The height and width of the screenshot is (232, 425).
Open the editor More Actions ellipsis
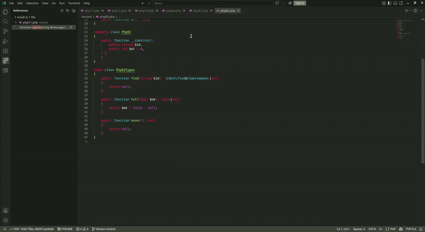click(421, 11)
